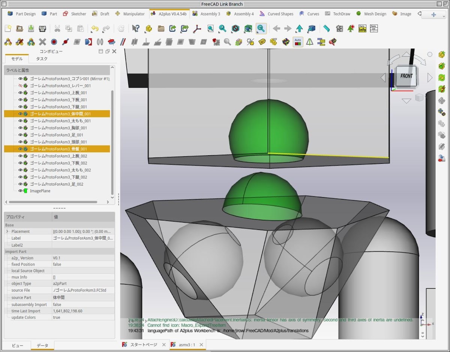Click the open-file folder icon

click(x=19, y=28)
